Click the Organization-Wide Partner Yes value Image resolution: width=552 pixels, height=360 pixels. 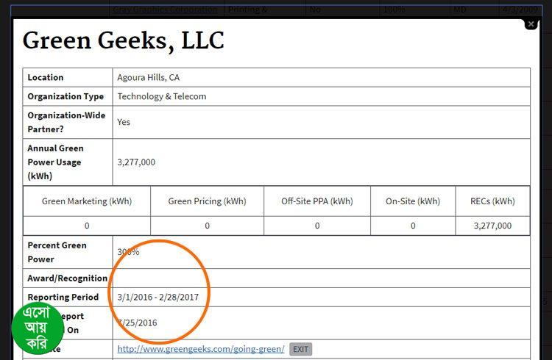(x=124, y=122)
